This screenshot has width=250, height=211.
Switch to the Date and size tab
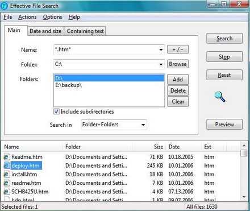point(45,31)
